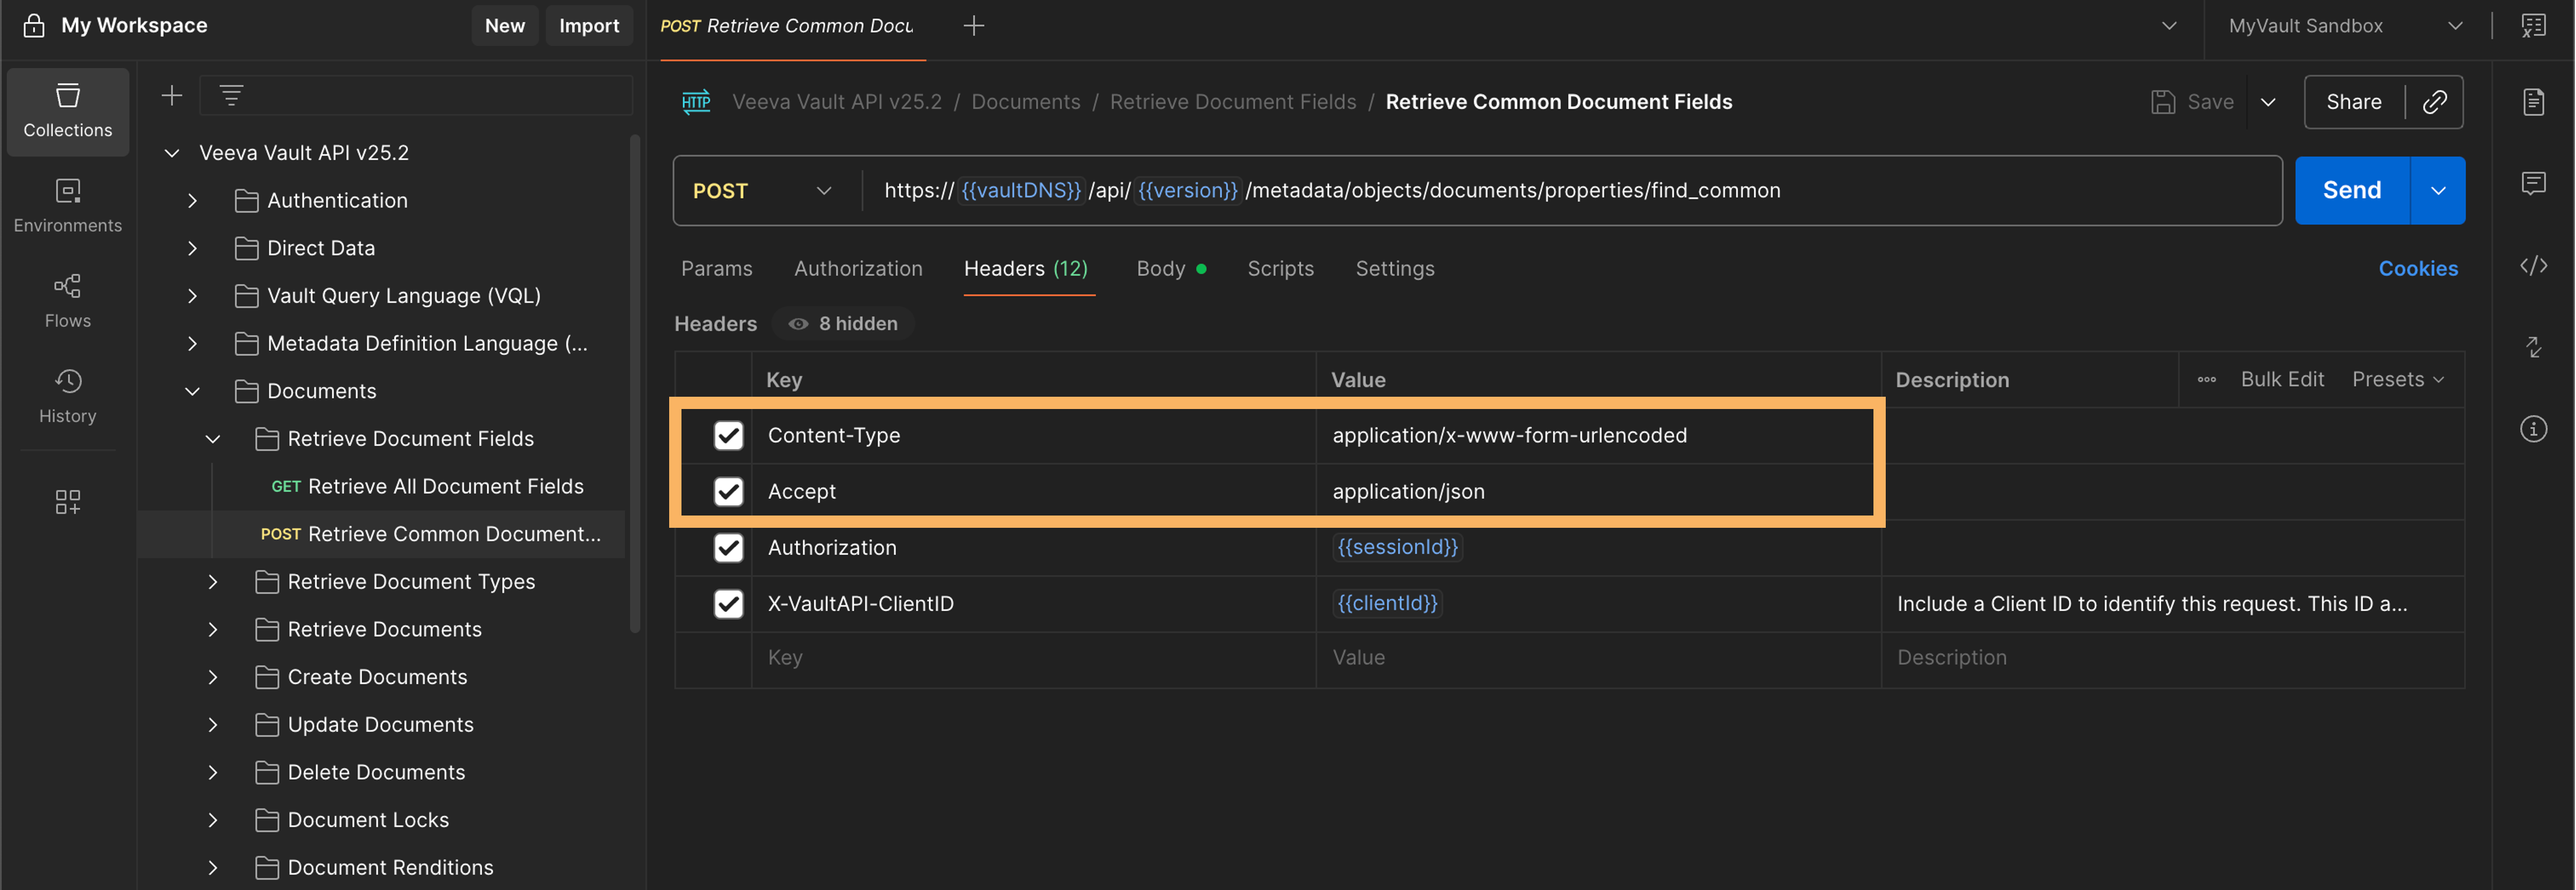Switch to the Body tab
The width and height of the screenshot is (2576, 890).
pos(1160,269)
